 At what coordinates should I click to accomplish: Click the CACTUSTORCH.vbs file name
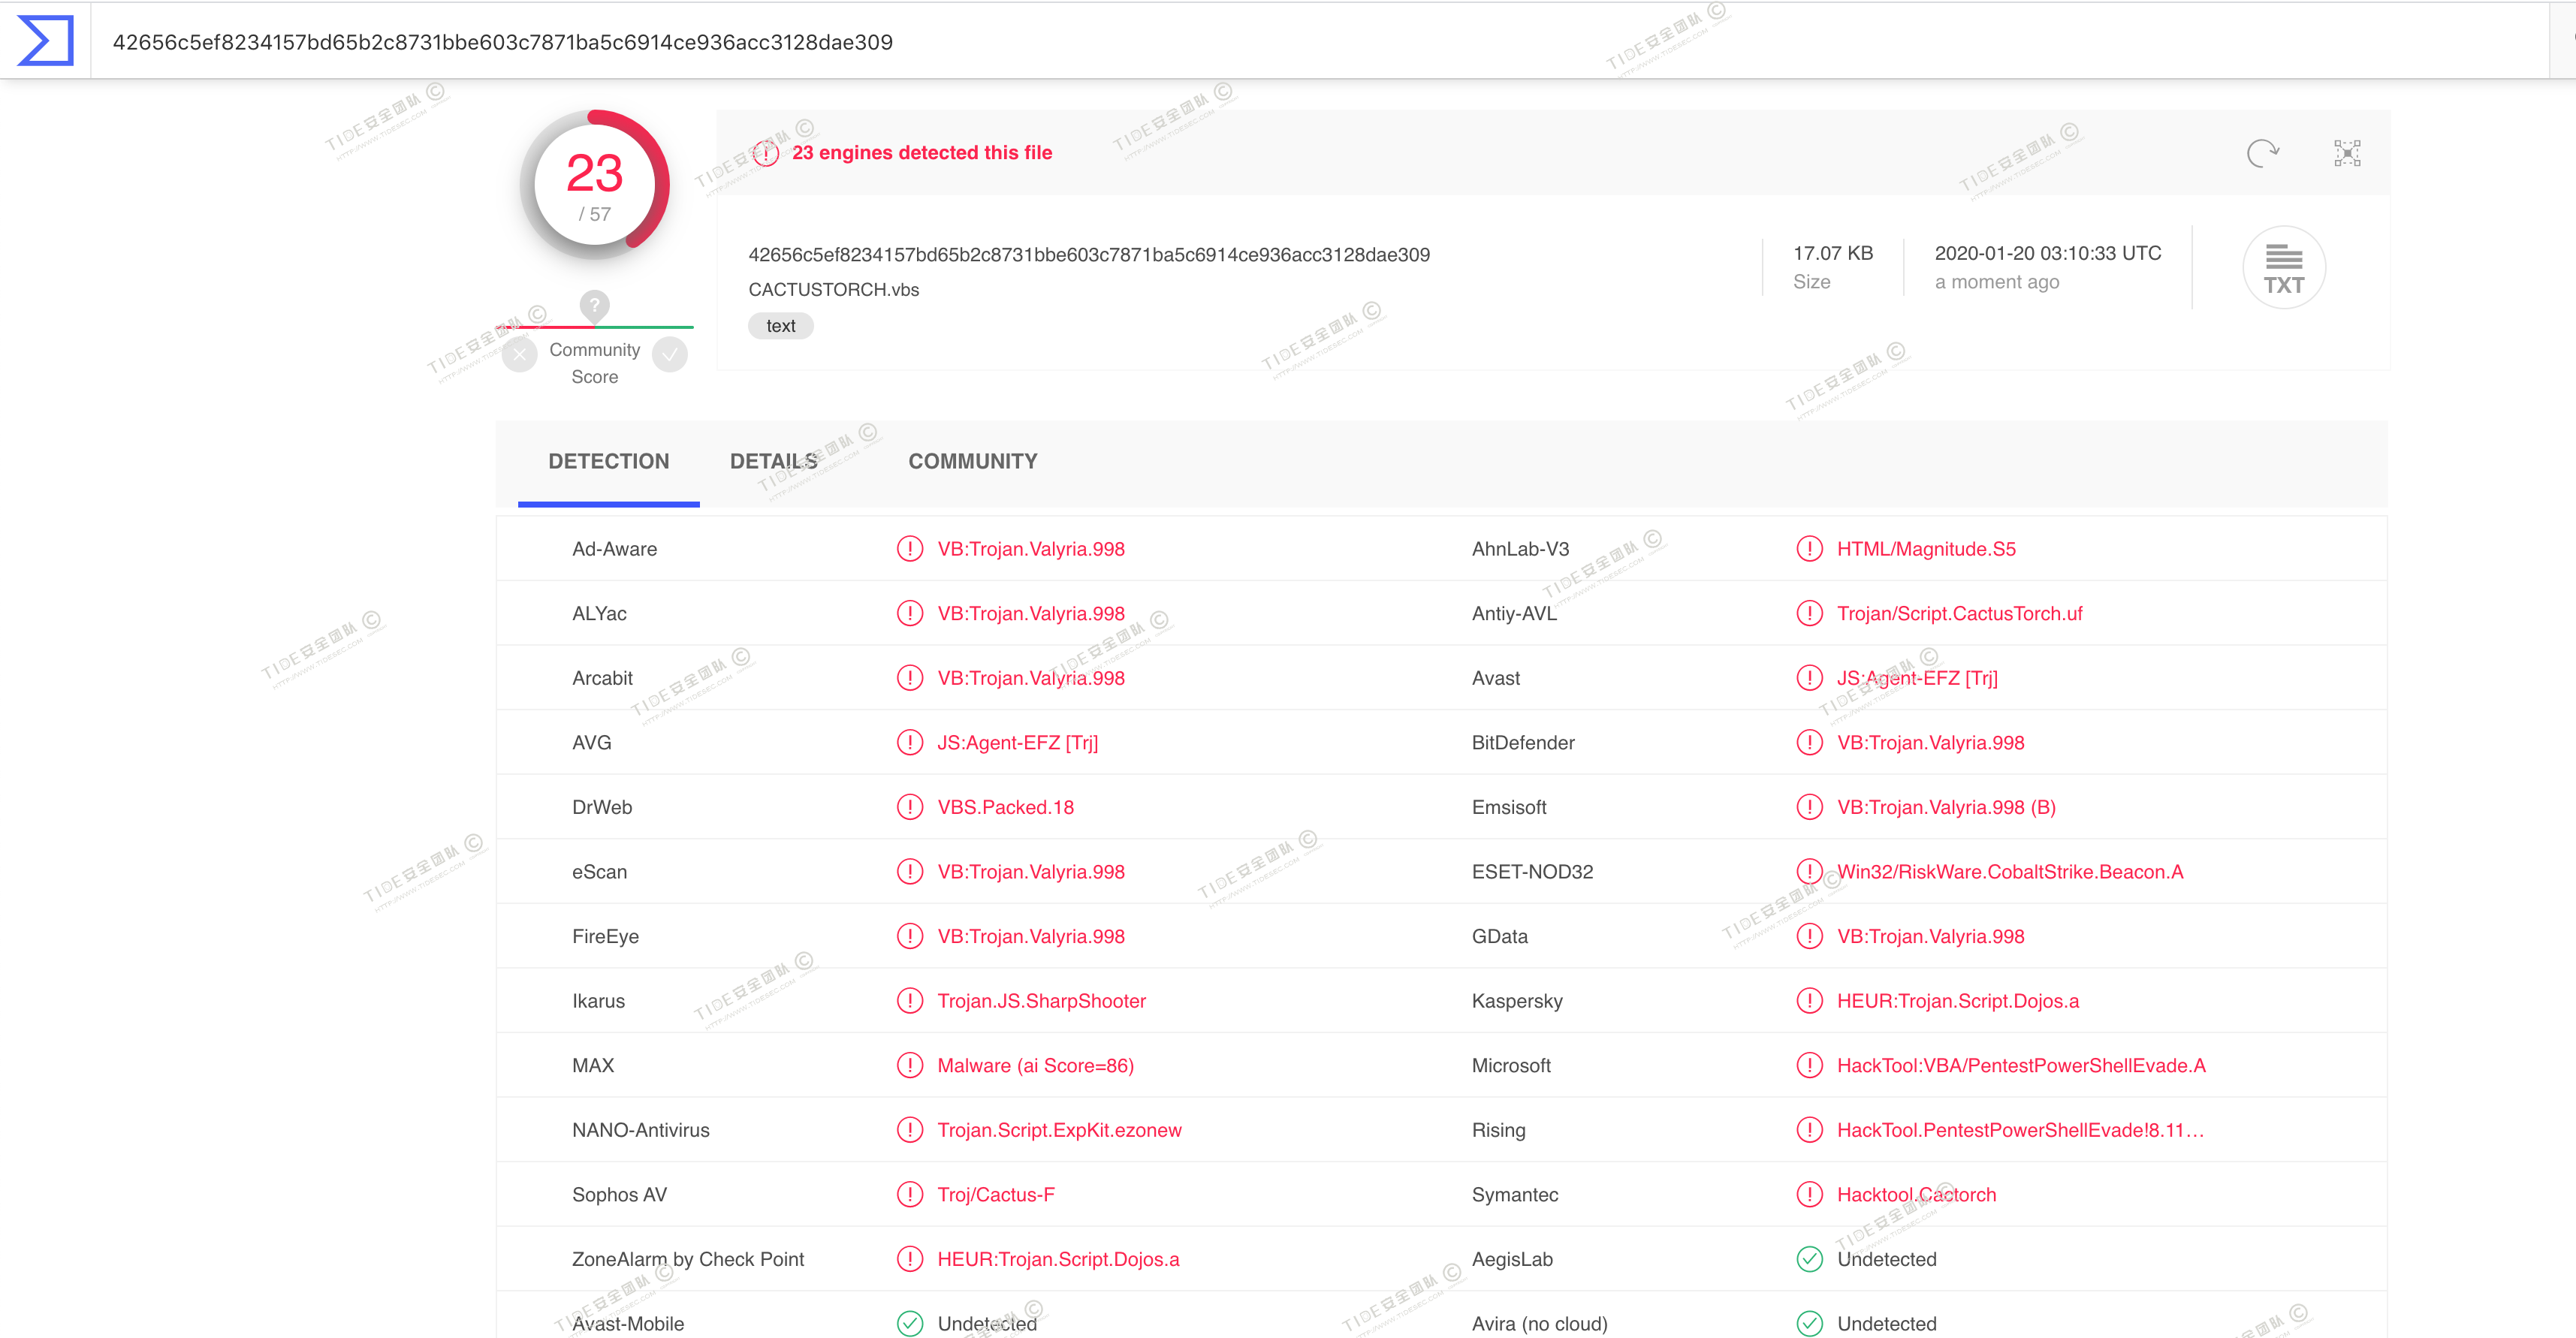(x=833, y=290)
